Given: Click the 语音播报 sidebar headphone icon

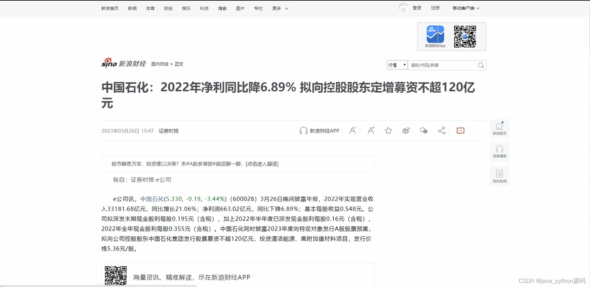Looking at the screenshot, I should (499, 152).
